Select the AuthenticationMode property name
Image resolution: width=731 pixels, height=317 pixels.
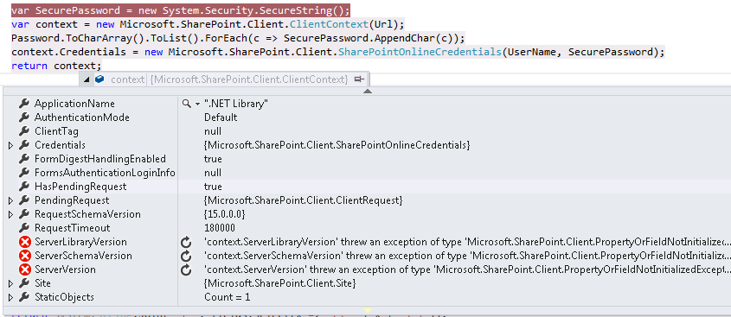pos(82,117)
